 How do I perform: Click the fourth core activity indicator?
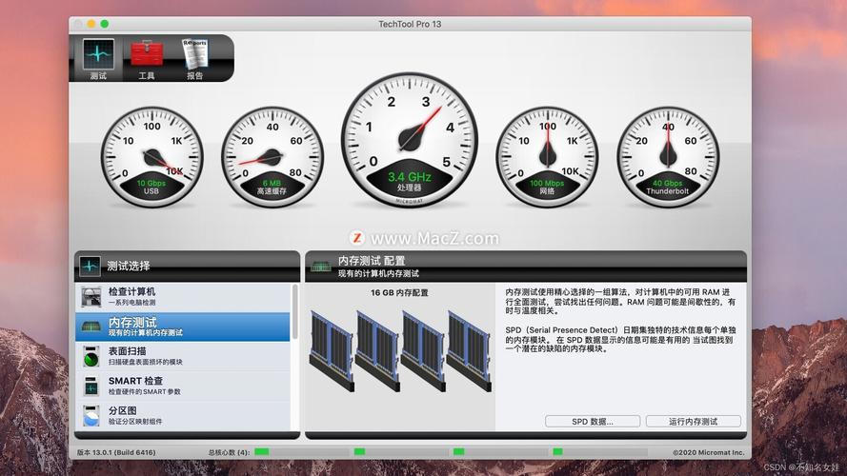pos(557,451)
